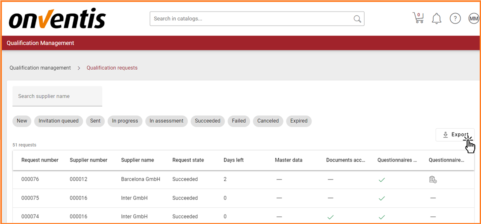Go to Qualification management breadcrumb

coord(40,68)
